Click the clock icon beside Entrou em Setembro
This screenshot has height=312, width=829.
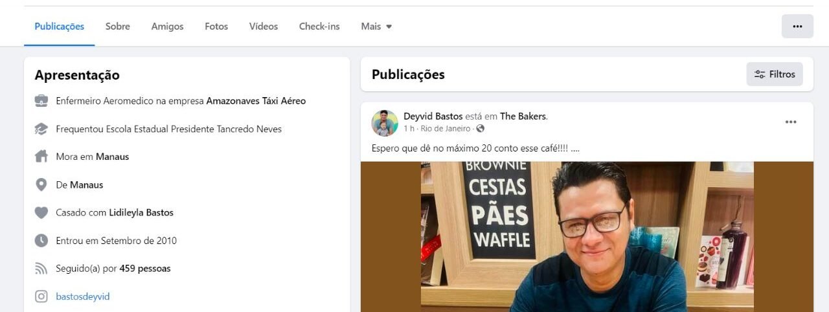[x=41, y=240]
